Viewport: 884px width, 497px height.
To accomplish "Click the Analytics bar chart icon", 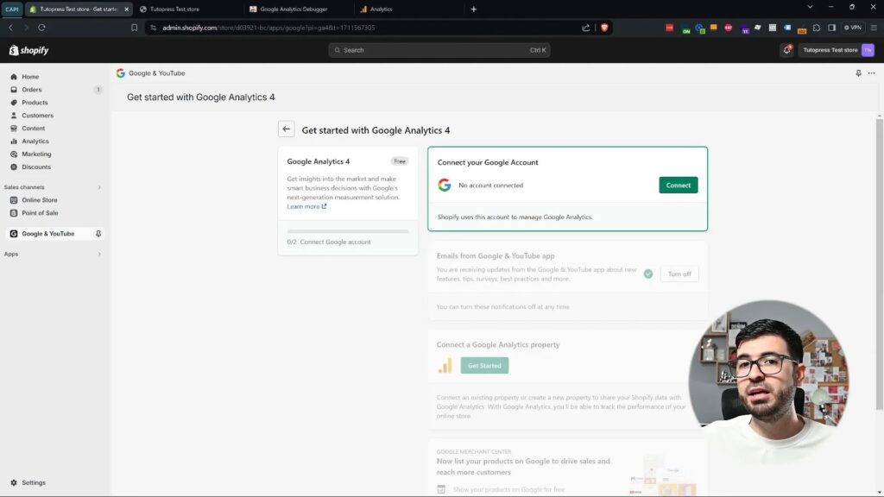I will [x=445, y=366].
